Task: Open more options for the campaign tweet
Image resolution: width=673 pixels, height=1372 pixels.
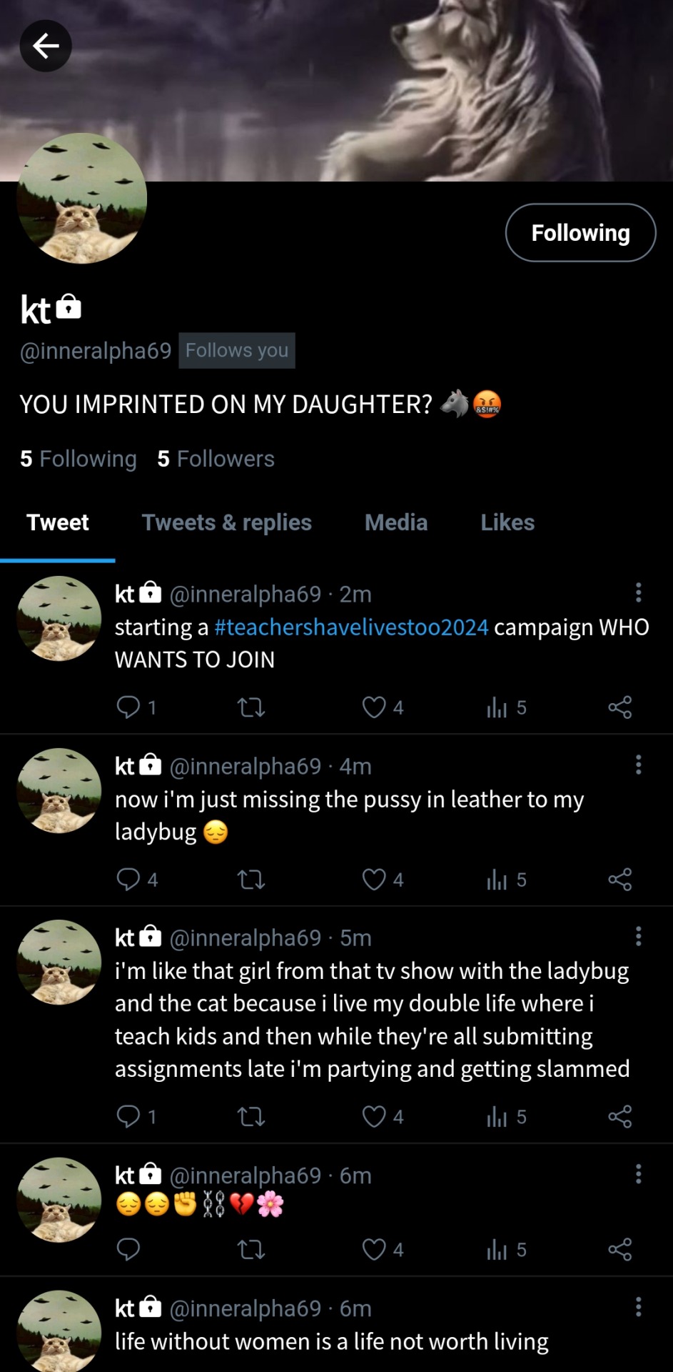Action: tap(638, 592)
